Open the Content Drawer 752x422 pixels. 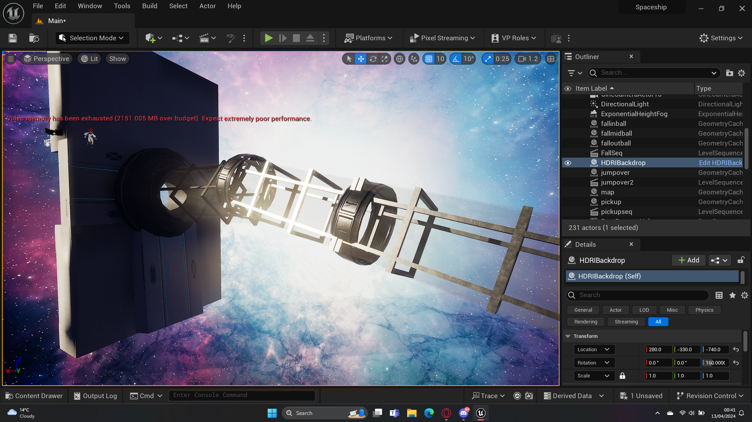34,396
